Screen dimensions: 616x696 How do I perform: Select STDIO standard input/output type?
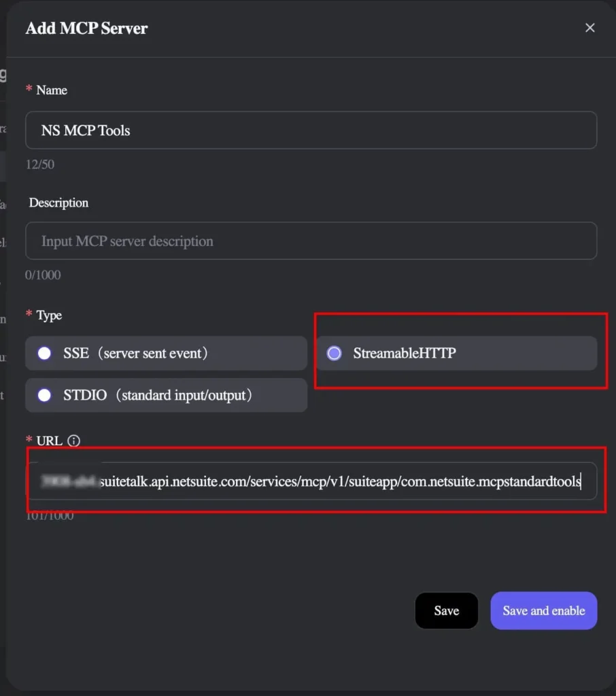pos(45,395)
